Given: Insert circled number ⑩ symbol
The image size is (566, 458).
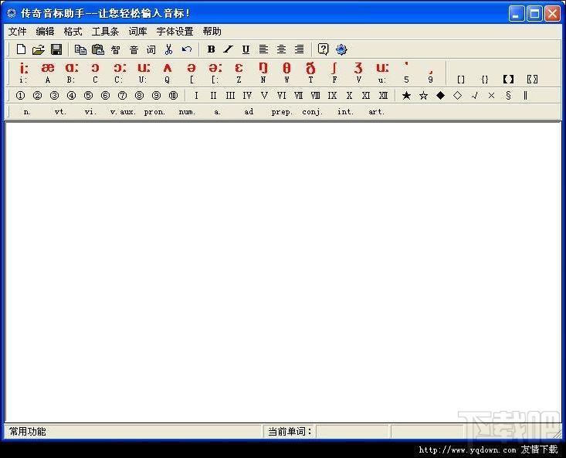Looking at the screenshot, I should 173,96.
